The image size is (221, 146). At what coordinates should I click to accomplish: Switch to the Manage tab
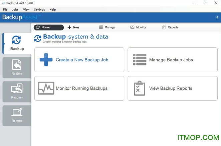coord(107,27)
